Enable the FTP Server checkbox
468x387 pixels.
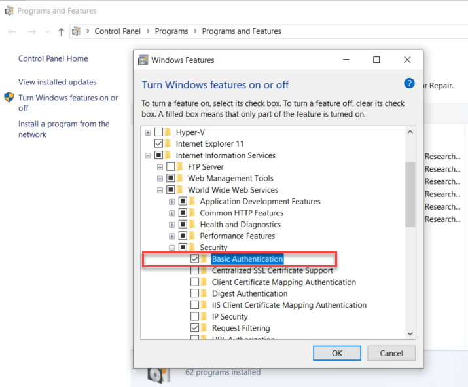(171, 166)
